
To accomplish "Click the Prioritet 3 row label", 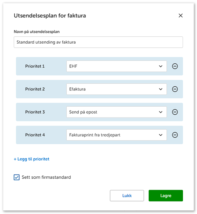I will coord(35,112).
